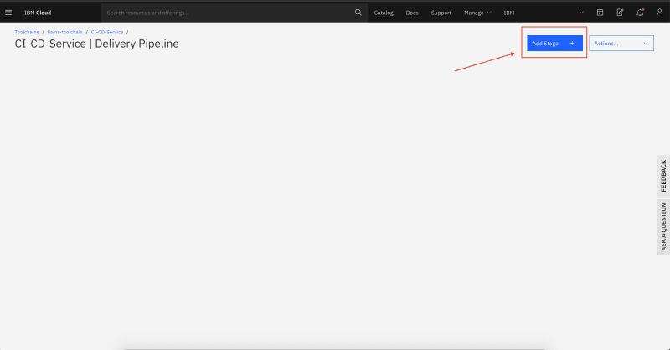
Task: Go to liams-toolchain breadcrumb link
Action: click(x=65, y=32)
